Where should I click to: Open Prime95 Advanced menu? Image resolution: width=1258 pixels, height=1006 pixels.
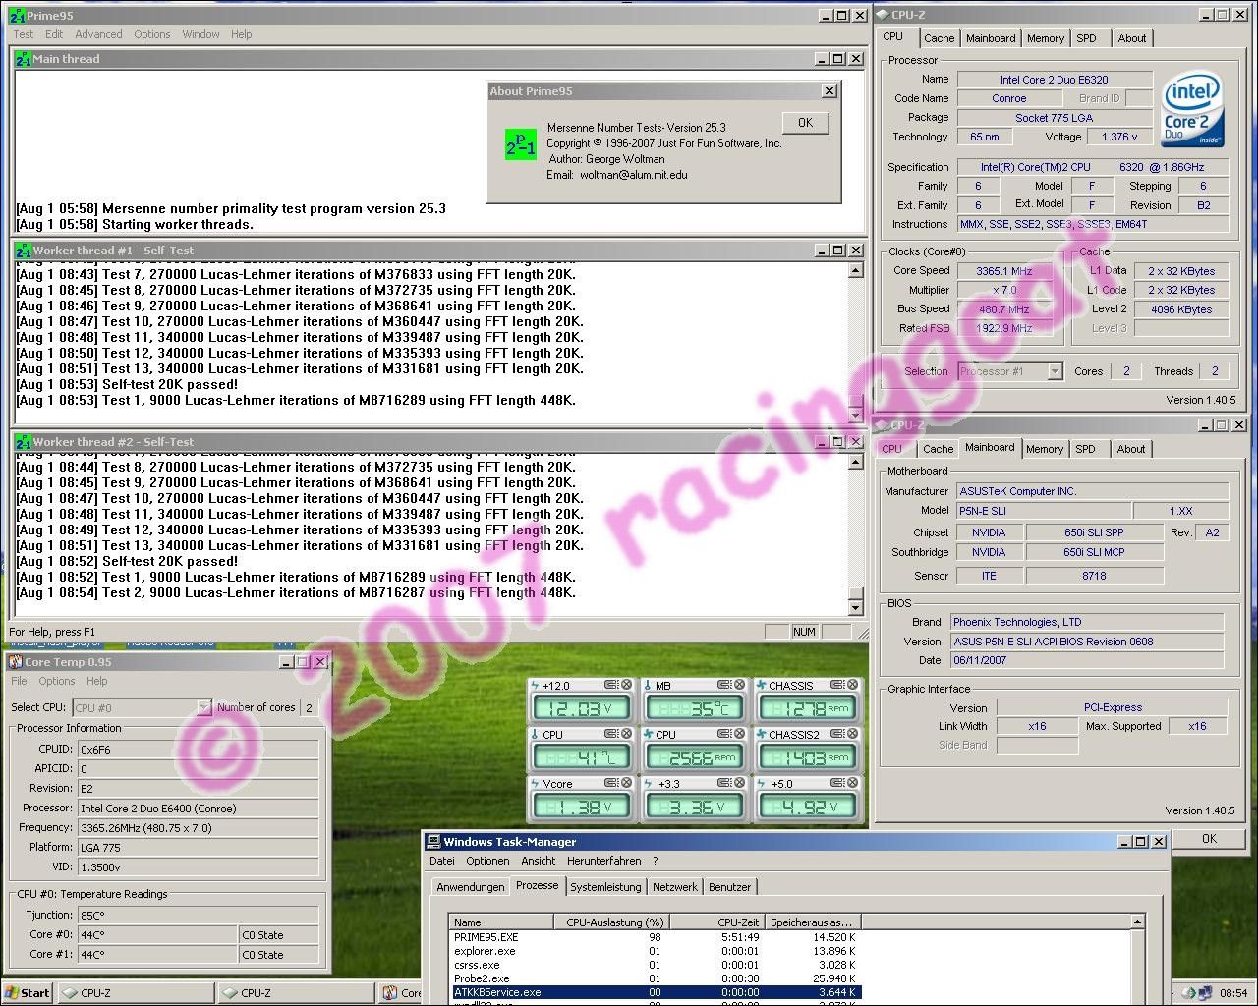99,34
